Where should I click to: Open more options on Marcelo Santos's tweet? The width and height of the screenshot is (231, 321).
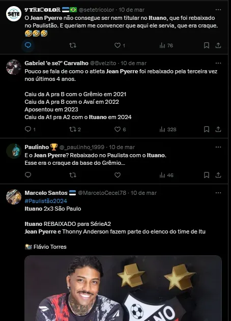(218, 193)
